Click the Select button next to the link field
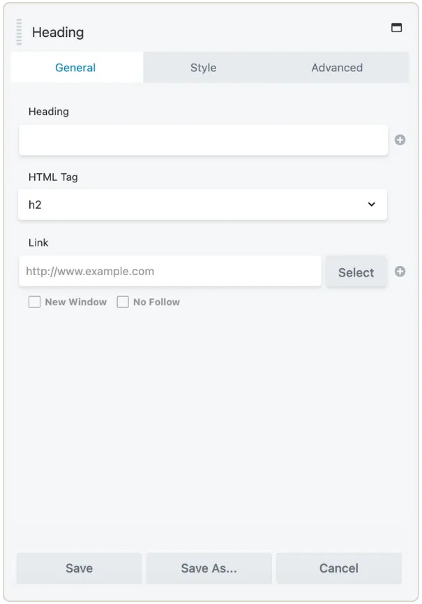The width and height of the screenshot is (422, 604). coord(356,272)
